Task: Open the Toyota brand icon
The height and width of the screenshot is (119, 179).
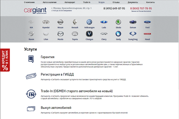Action: pos(75,34)
